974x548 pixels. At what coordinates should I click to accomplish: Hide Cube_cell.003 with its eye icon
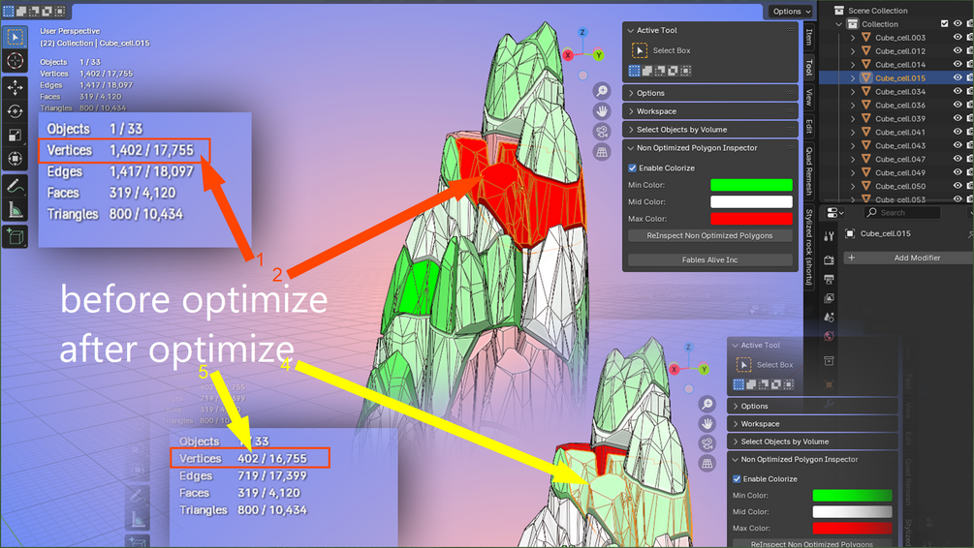[958, 37]
